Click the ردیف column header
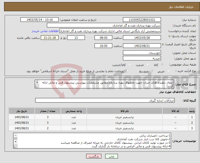 pyautogui.click(x=192, y=111)
